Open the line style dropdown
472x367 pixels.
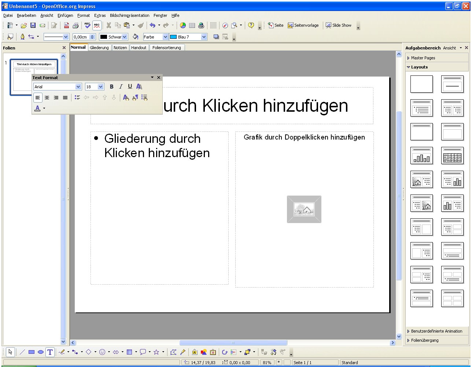tap(66, 37)
